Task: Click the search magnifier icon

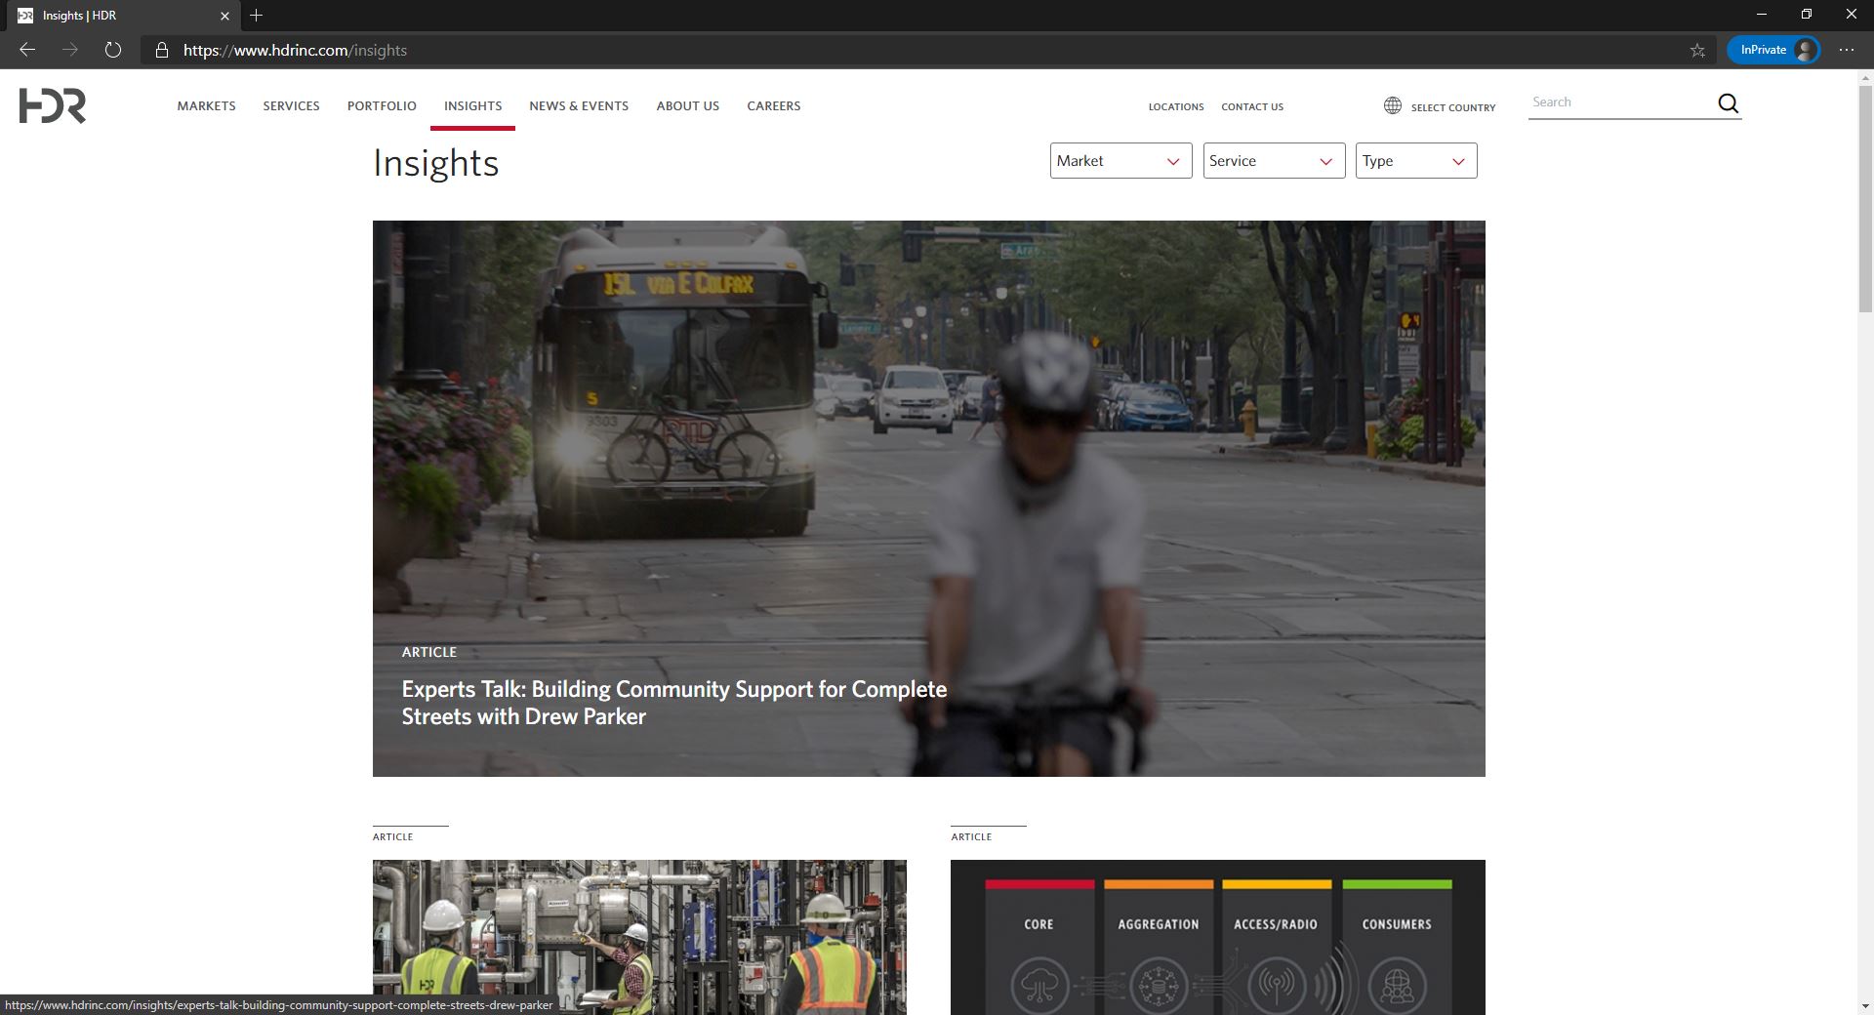Action: pos(1728,103)
